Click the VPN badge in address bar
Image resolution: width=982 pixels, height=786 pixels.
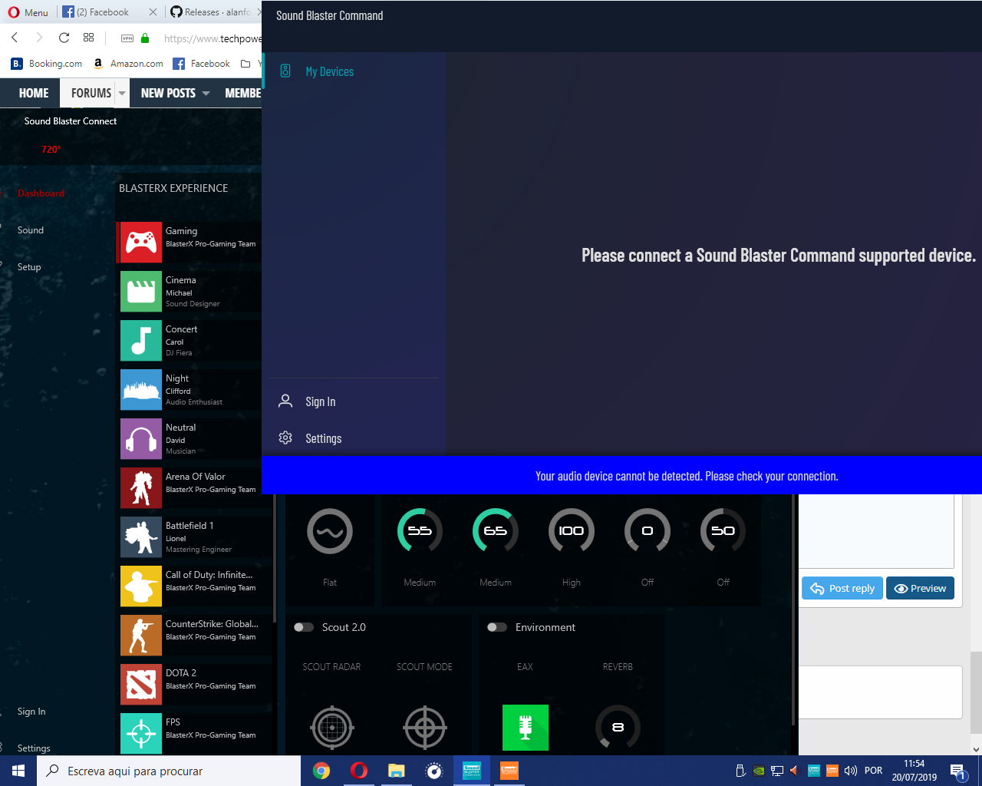pyautogui.click(x=127, y=38)
